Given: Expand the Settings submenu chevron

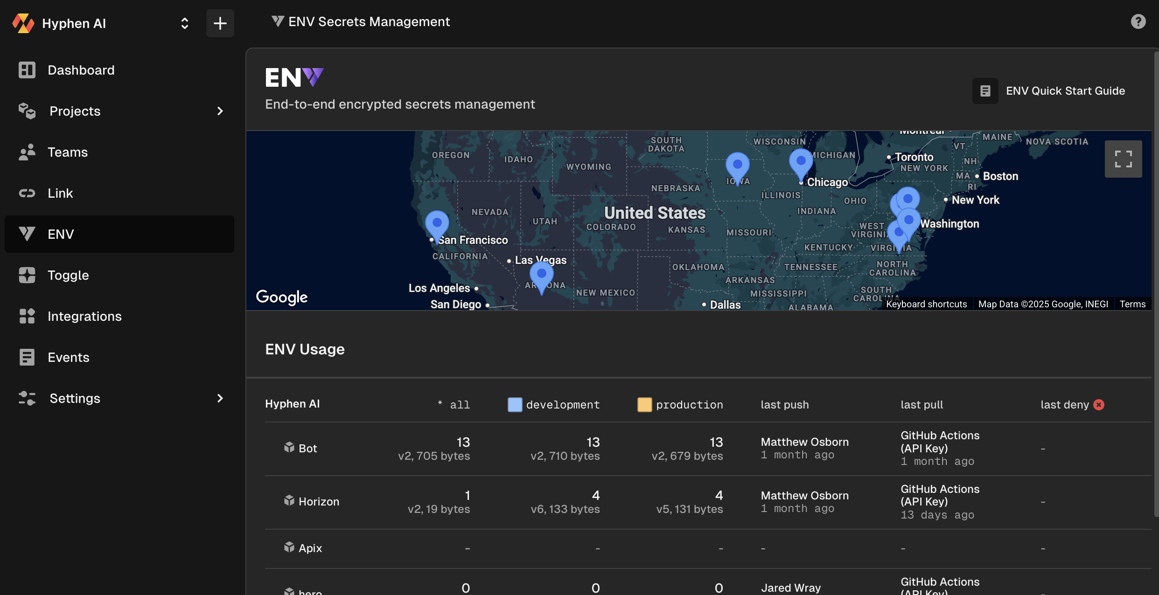Looking at the screenshot, I should pyautogui.click(x=220, y=398).
